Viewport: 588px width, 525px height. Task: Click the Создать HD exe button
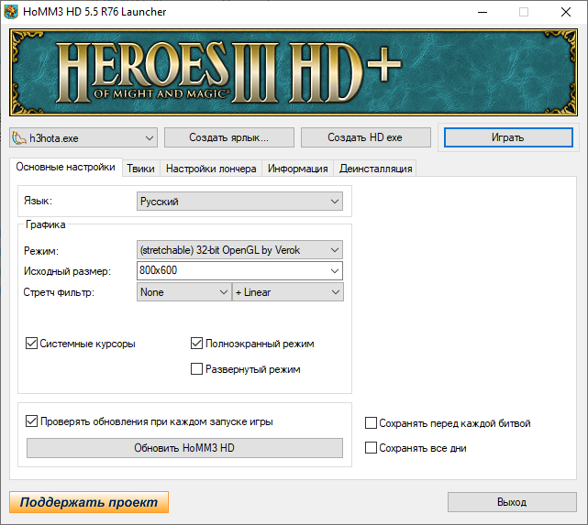tap(365, 137)
